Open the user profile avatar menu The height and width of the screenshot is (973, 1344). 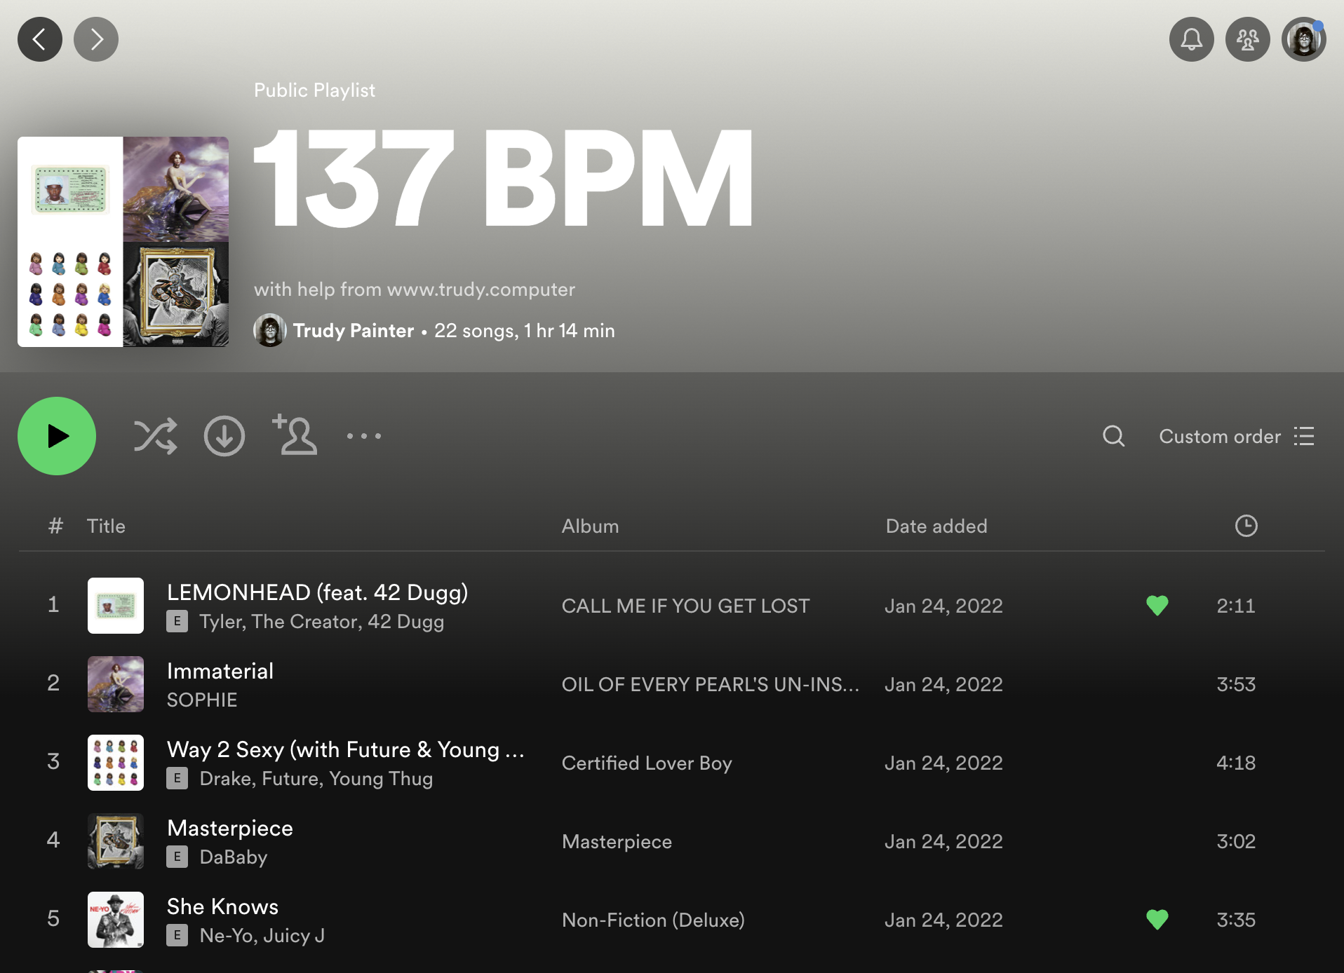[1303, 39]
